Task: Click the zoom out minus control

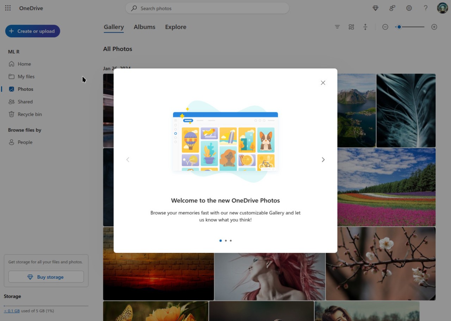Action: tap(385, 27)
